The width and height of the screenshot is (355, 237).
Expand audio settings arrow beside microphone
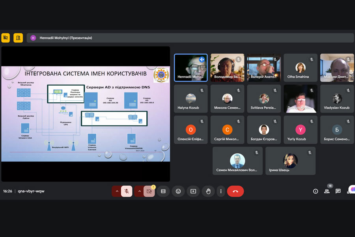pos(117,191)
